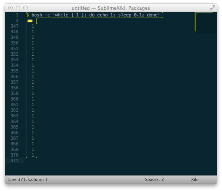Click the word 'while' in the bash command
The image size is (222, 191).
(61, 15)
